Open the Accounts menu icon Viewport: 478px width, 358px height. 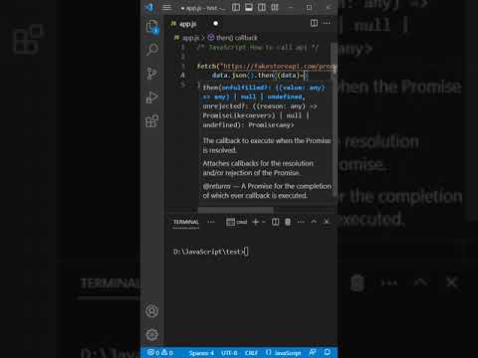point(152,311)
